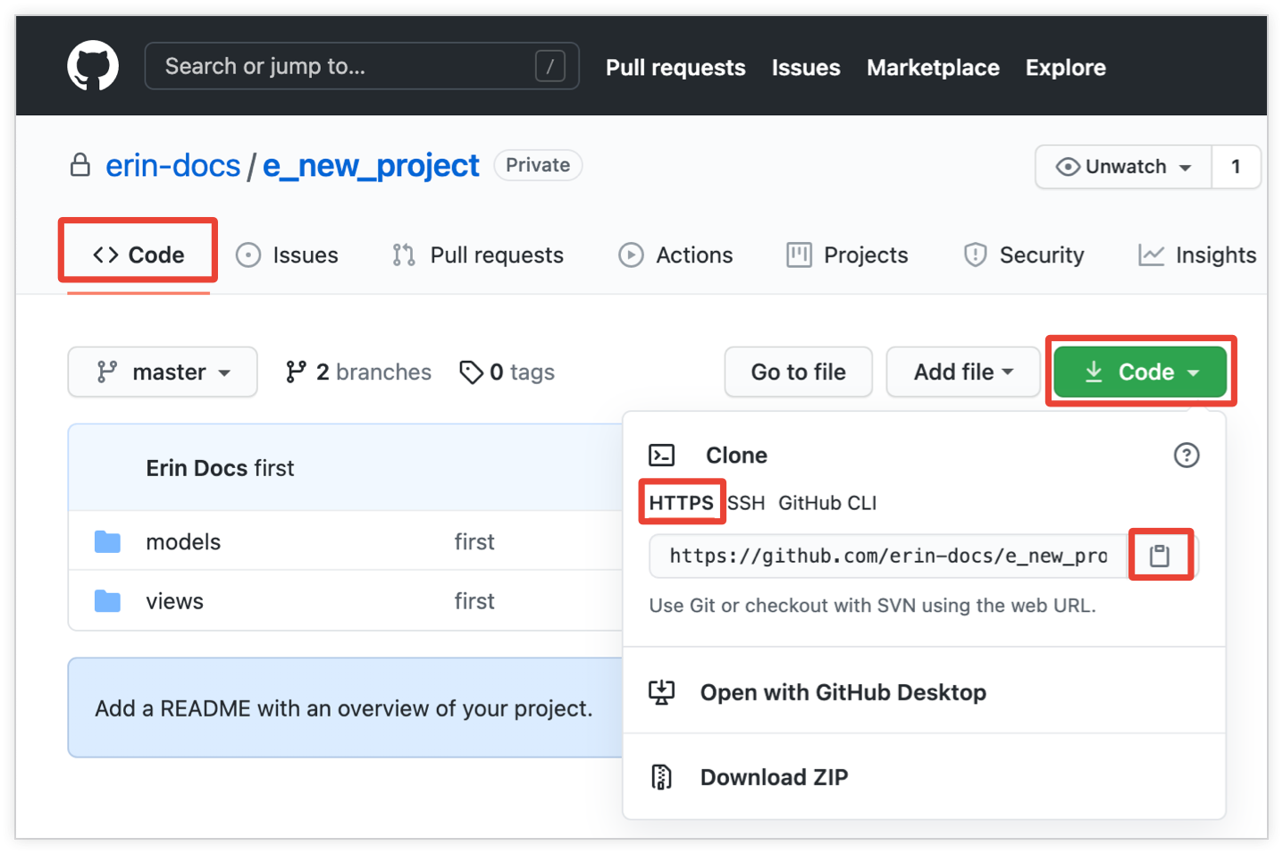
Task: Select the HTTPS clone option
Action: (681, 503)
